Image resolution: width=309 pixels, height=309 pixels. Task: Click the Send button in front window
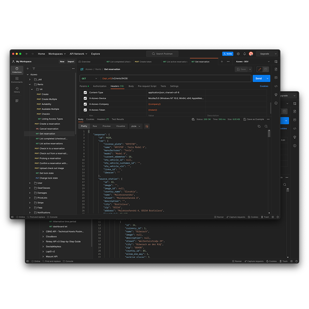258,78
